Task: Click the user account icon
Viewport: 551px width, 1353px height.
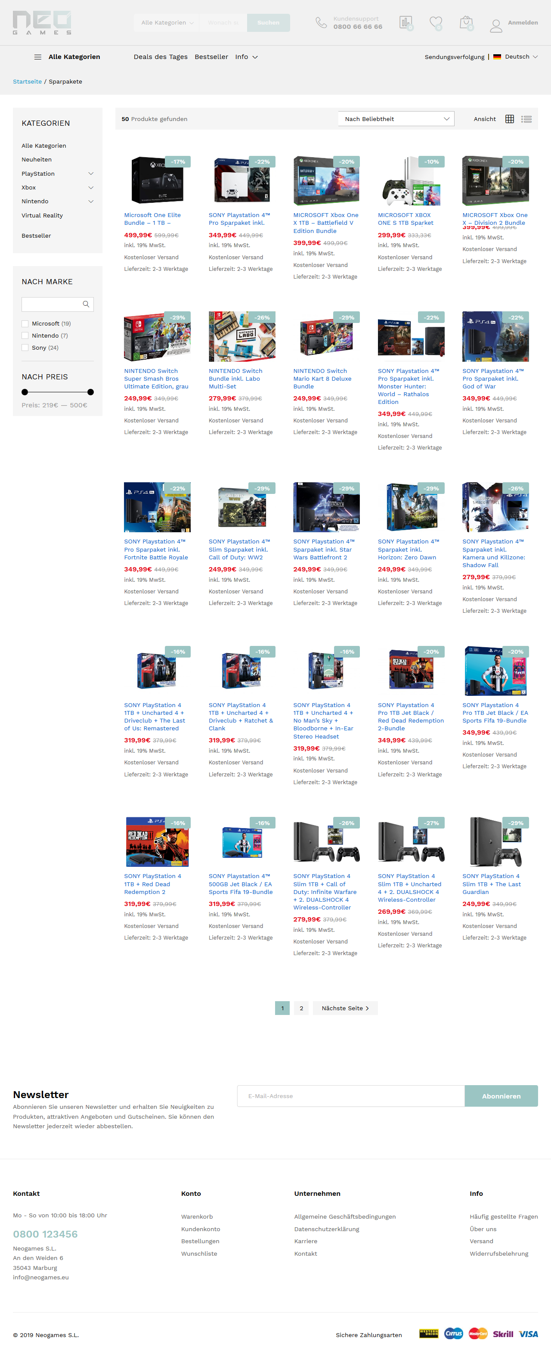Action: [496, 26]
